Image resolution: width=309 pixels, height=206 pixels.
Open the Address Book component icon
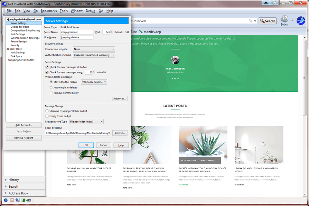23,200
